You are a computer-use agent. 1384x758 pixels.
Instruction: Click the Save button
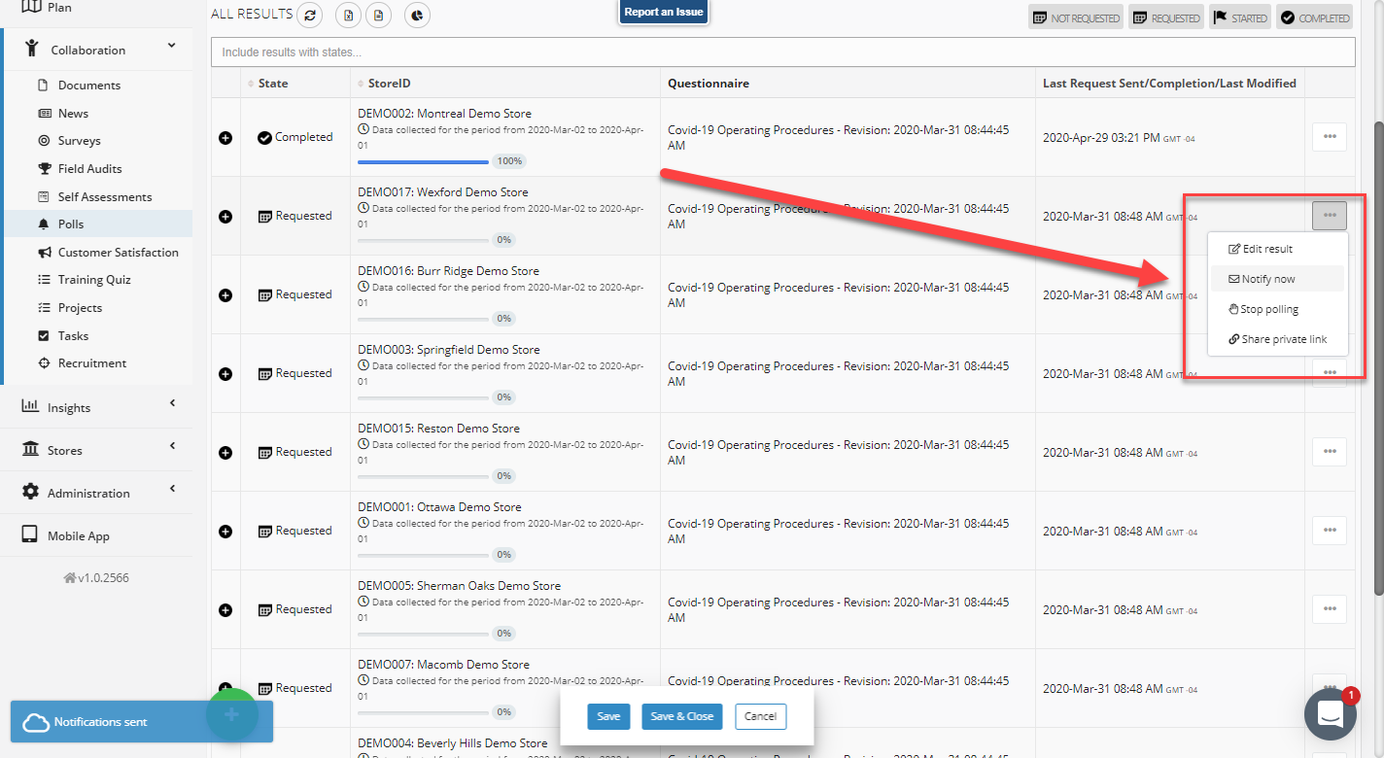tap(608, 716)
